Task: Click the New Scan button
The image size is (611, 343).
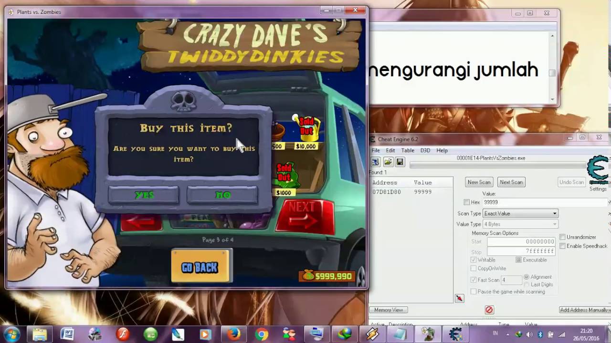Action: tap(479, 182)
